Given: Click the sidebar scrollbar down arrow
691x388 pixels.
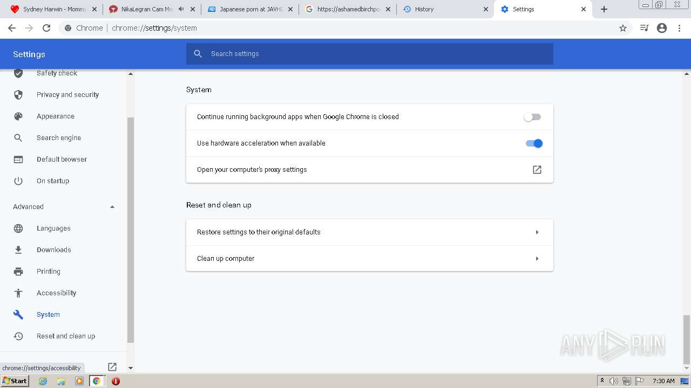Looking at the screenshot, I should pos(130,368).
